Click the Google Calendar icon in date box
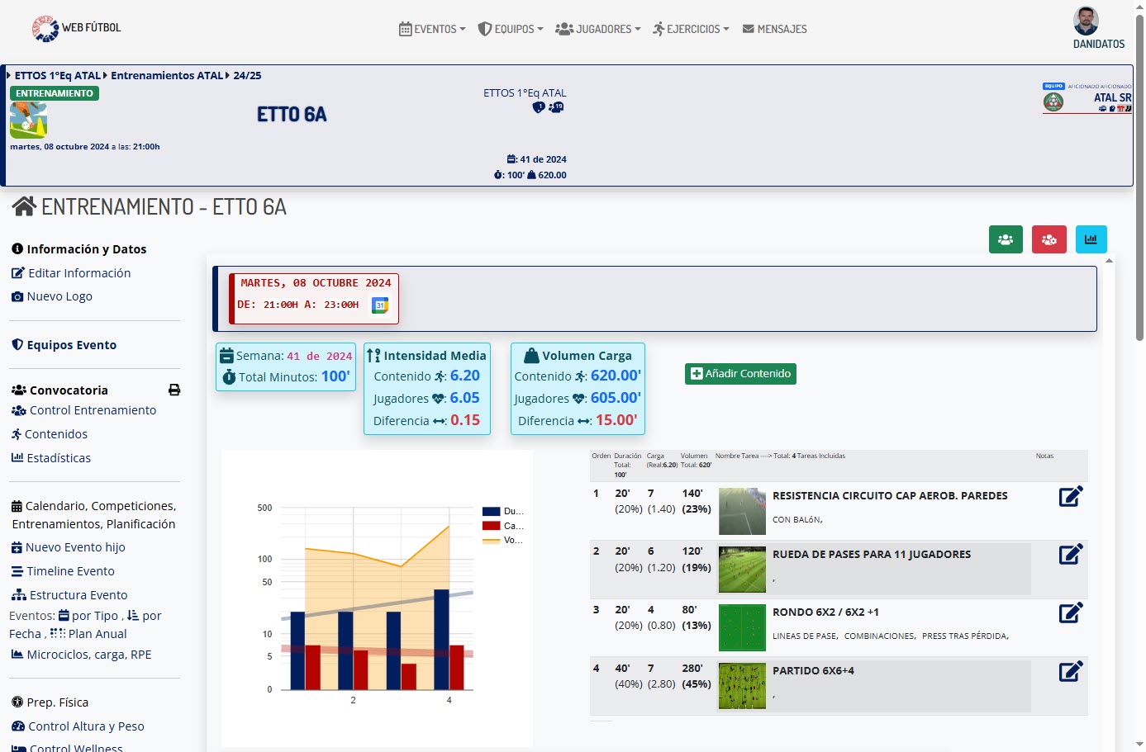Image resolution: width=1146 pixels, height=752 pixels. tap(380, 305)
